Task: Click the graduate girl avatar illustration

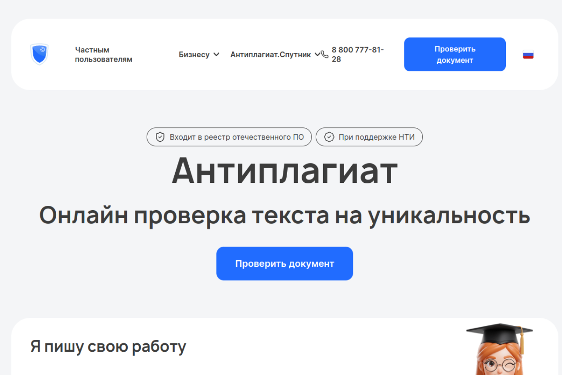Action: pyautogui.click(x=500, y=349)
